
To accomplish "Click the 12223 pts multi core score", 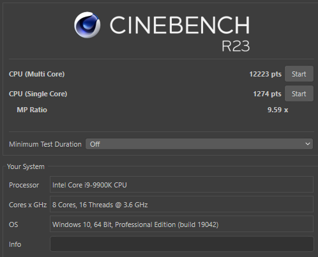I will pyautogui.click(x=265, y=74).
